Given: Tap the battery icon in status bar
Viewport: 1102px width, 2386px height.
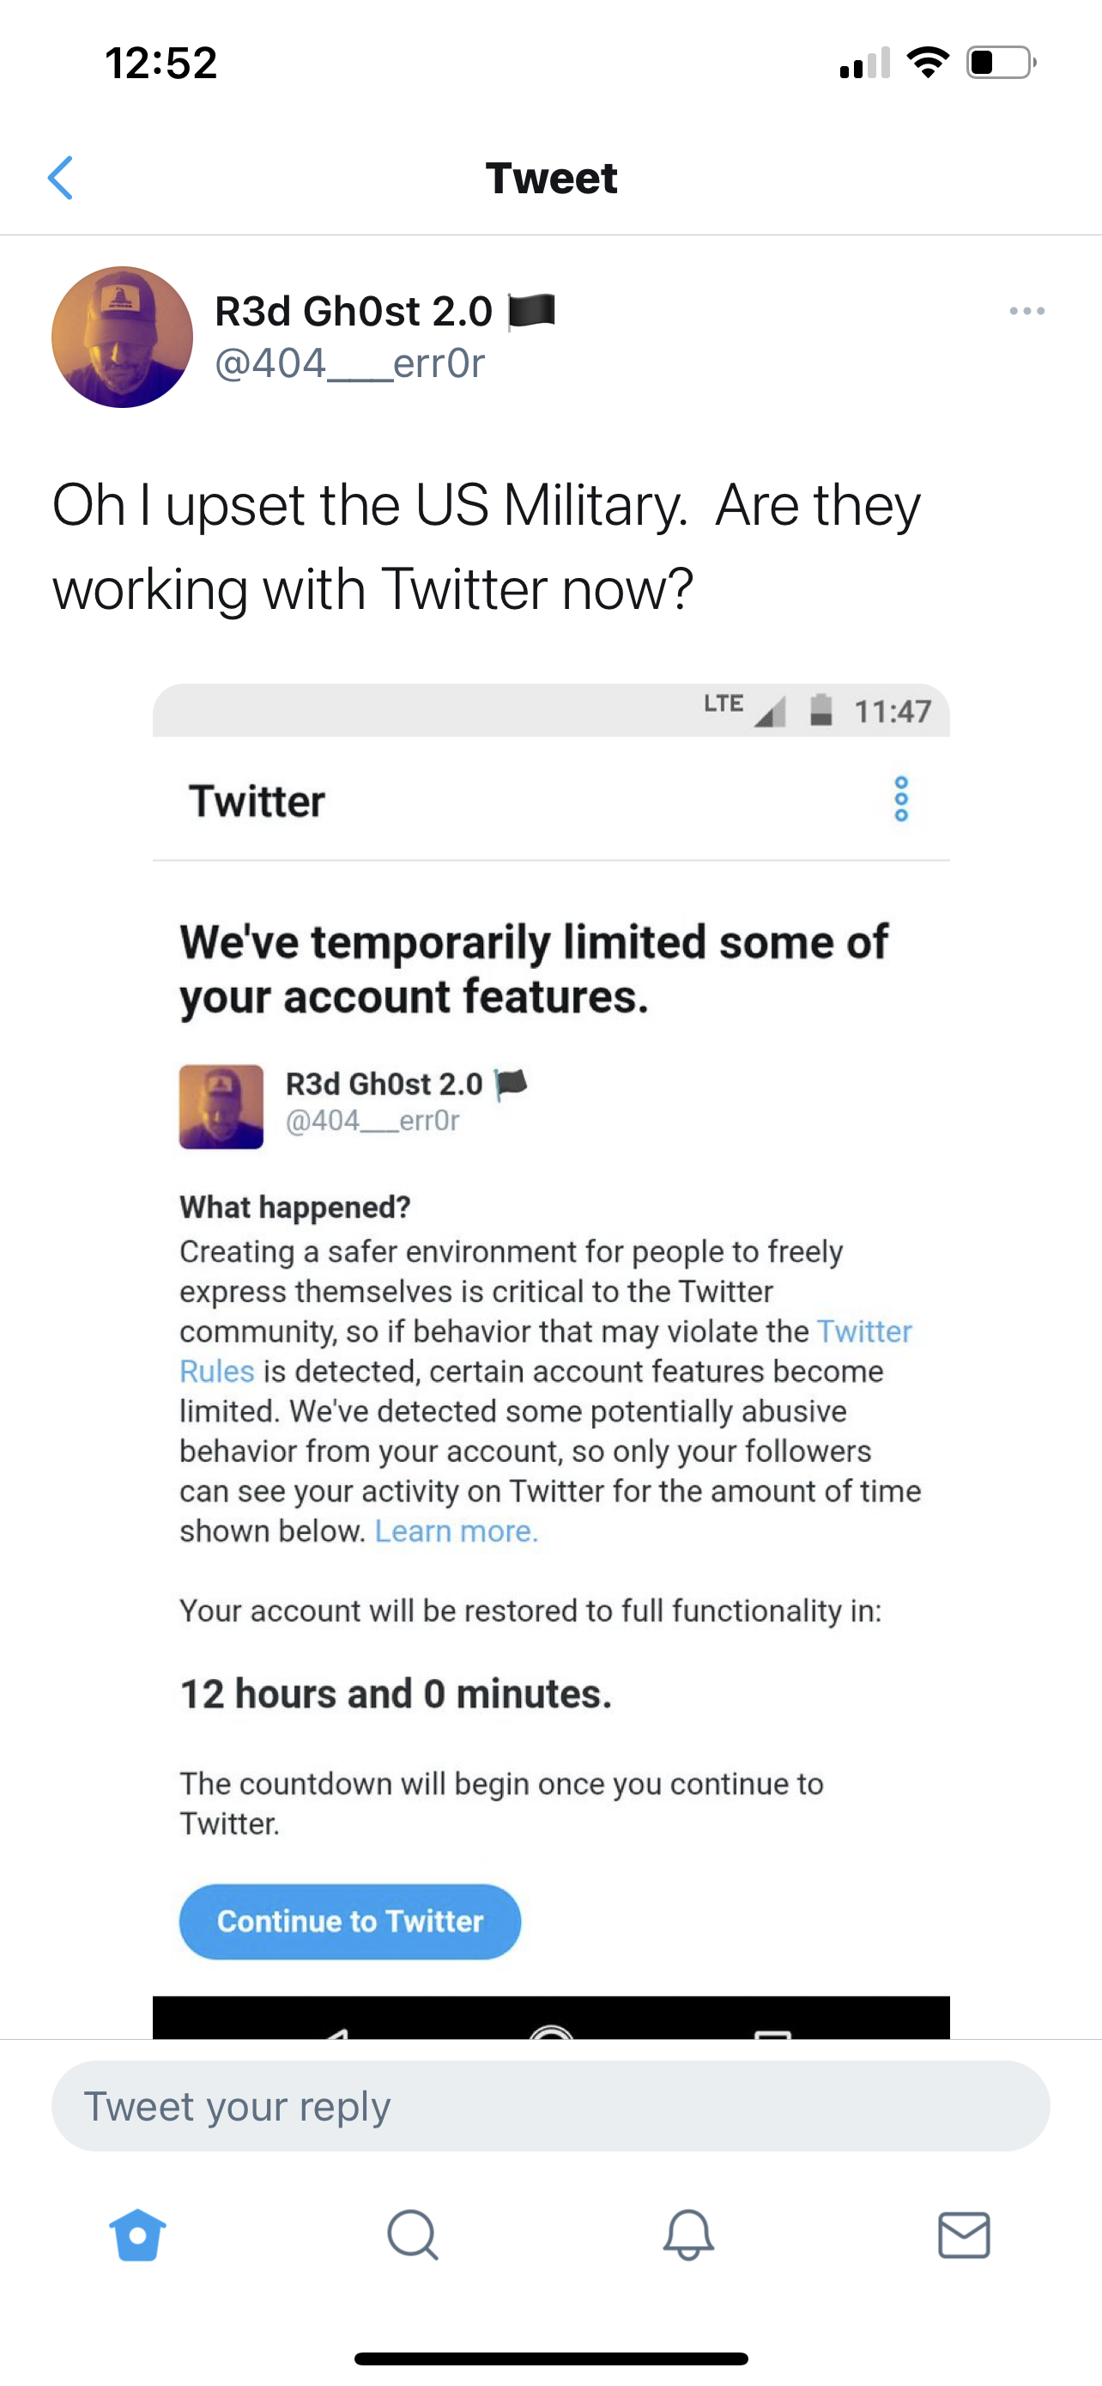Looking at the screenshot, I should coord(1001,63).
